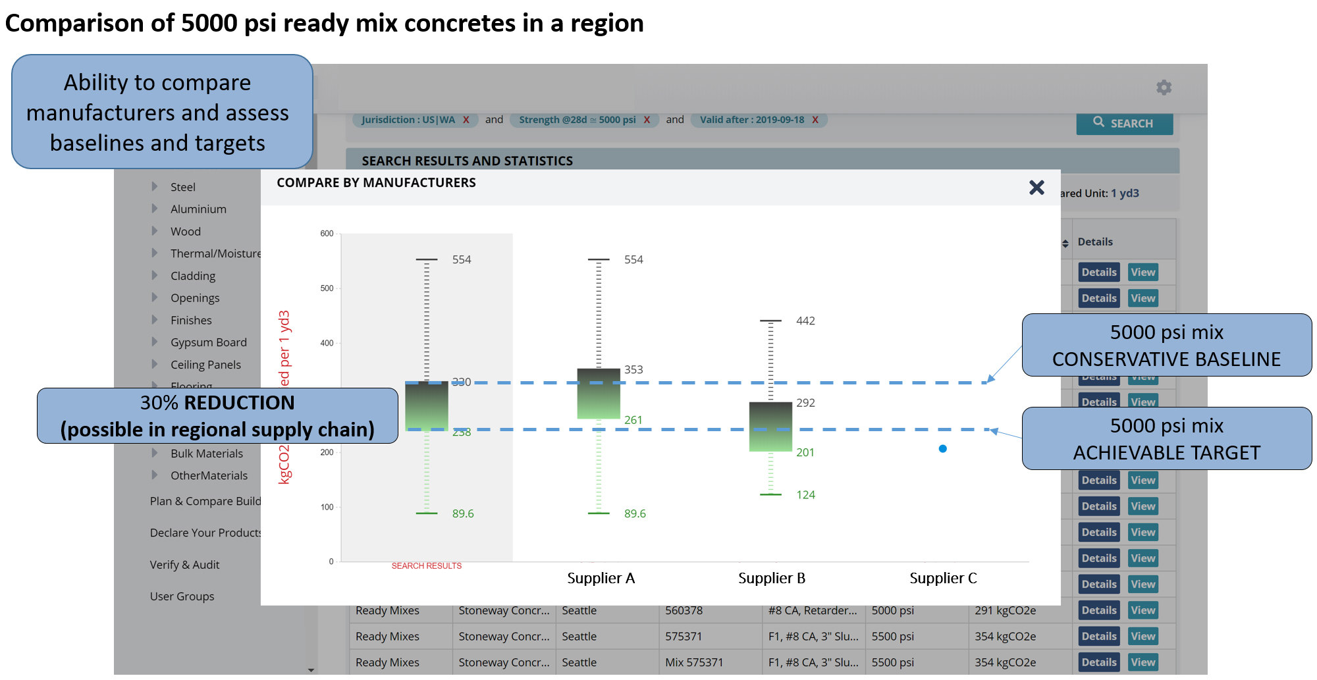Expand the Gypsum Board category
Screen dimensions: 1317x680
click(x=155, y=342)
